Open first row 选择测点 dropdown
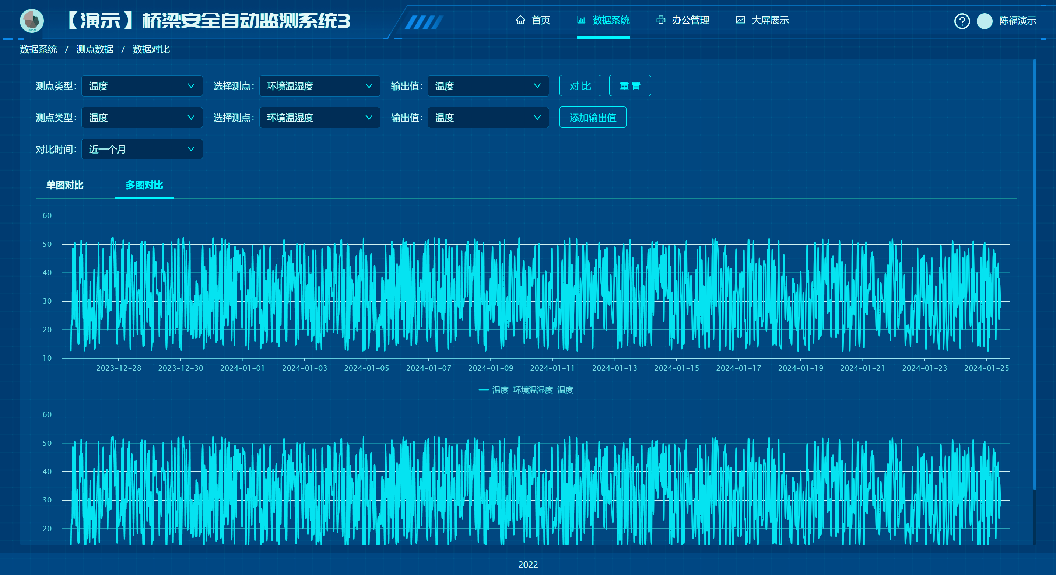The image size is (1056, 575). point(319,86)
